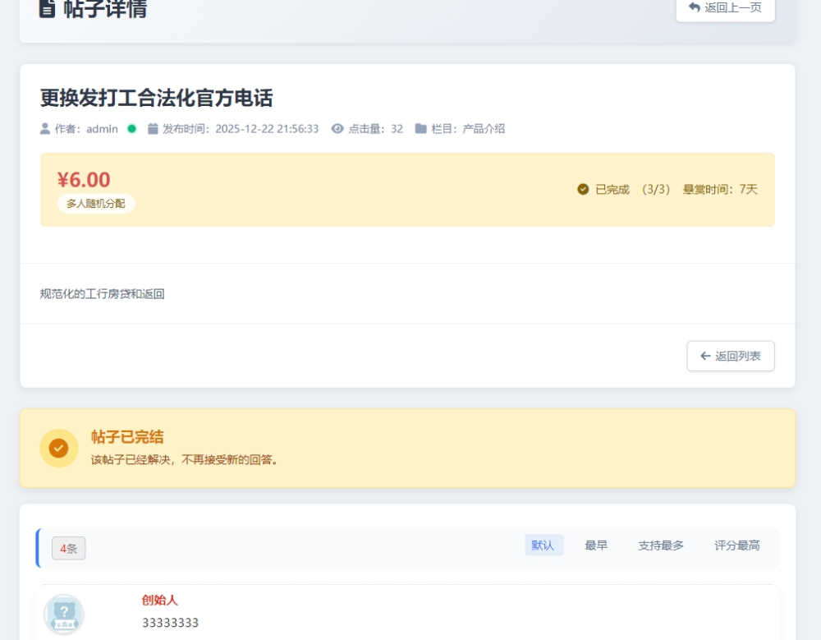Click the 返回列表 button
Screen dimensions: 821x640
point(730,357)
